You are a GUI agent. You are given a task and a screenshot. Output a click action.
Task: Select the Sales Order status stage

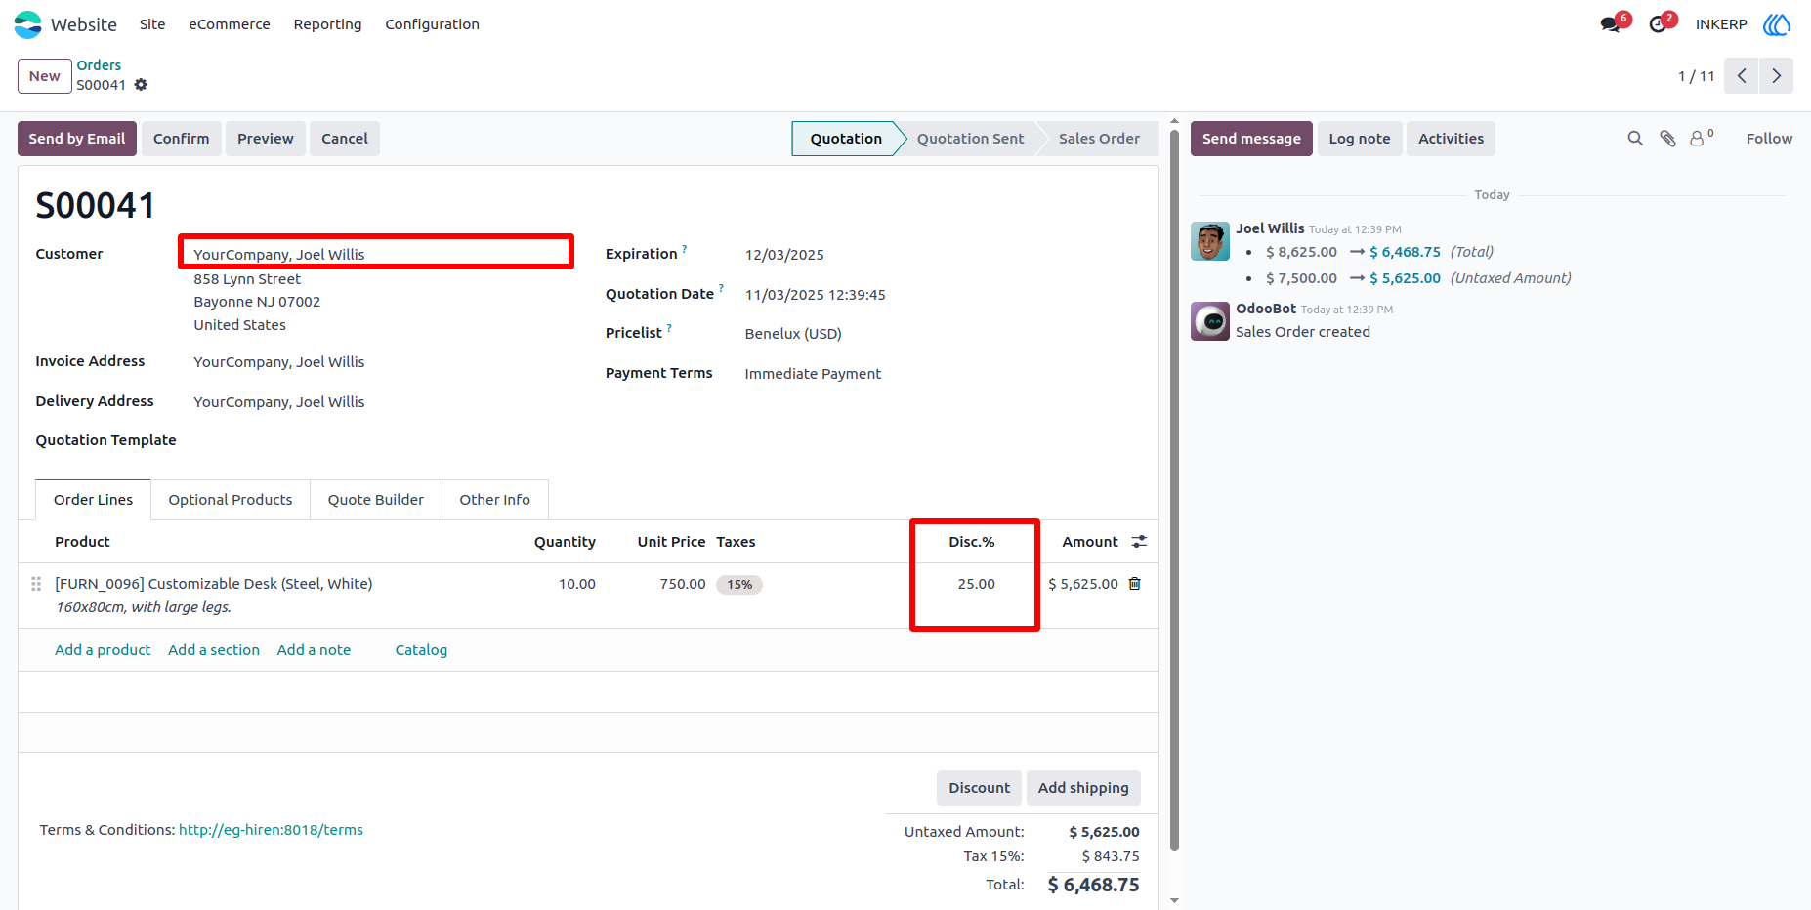click(x=1099, y=139)
